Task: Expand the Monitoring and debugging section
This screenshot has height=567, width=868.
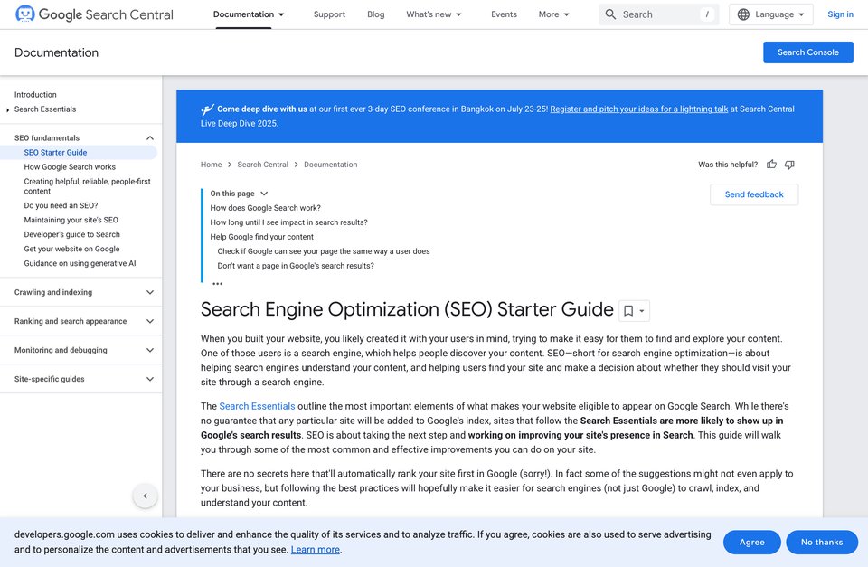Action: pyautogui.click(x=149, y=350)
